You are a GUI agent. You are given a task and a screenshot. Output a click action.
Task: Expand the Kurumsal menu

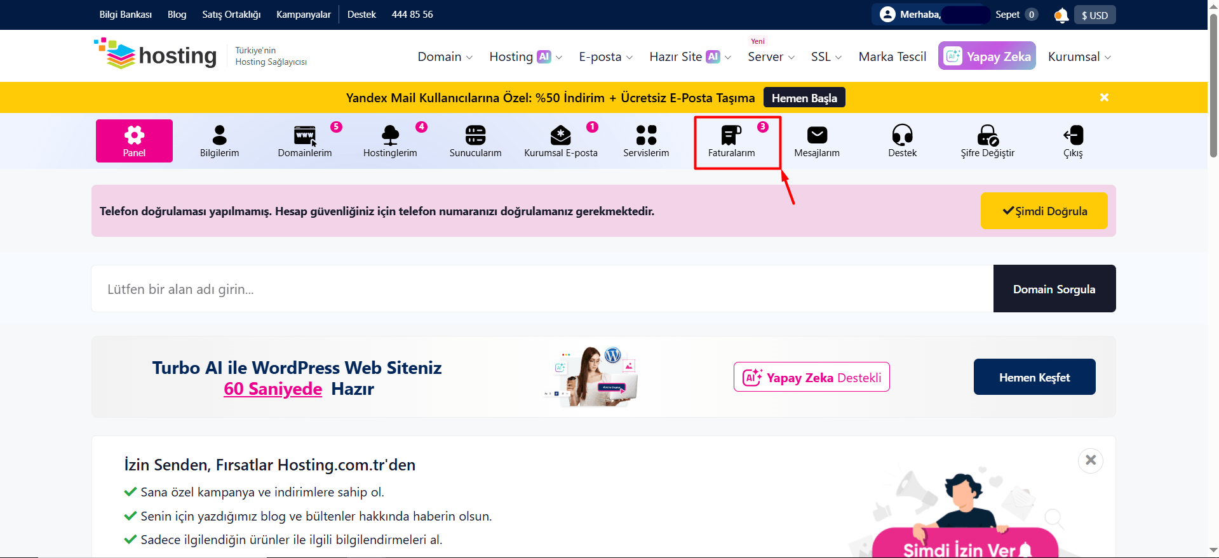click(x=1079, y=56)
